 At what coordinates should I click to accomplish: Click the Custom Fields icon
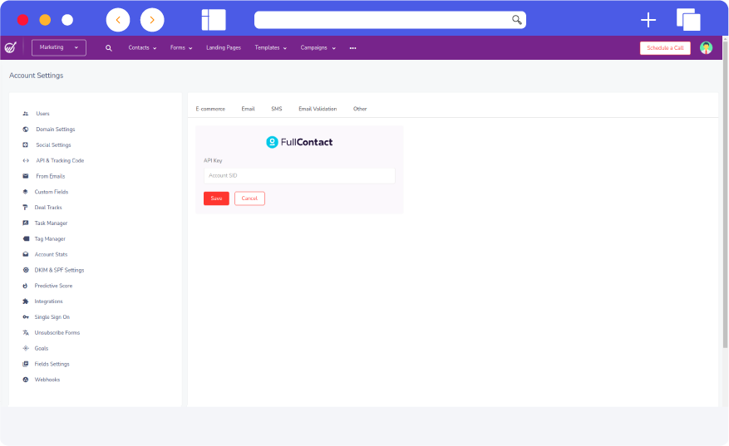click(x=26, y=192)
